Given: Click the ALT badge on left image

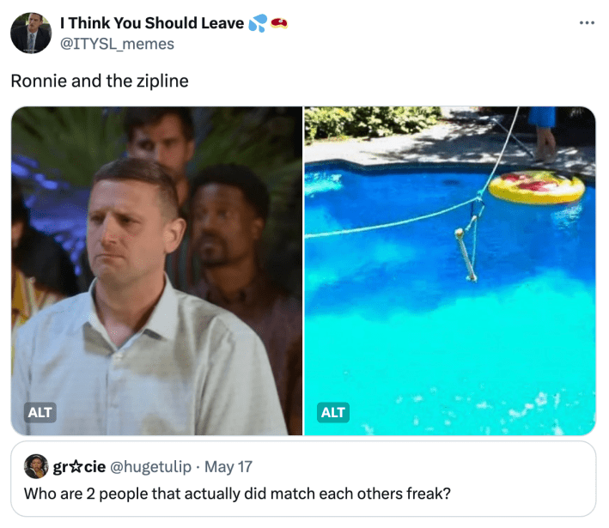Looking at the screenshot, I should click(40, 412).
